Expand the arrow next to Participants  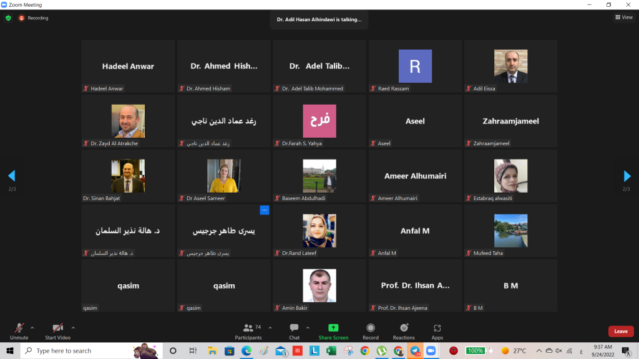tap(270, 327)
